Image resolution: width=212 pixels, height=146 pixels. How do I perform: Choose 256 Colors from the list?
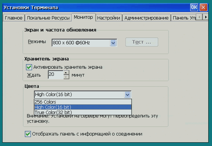coord(83,102)
